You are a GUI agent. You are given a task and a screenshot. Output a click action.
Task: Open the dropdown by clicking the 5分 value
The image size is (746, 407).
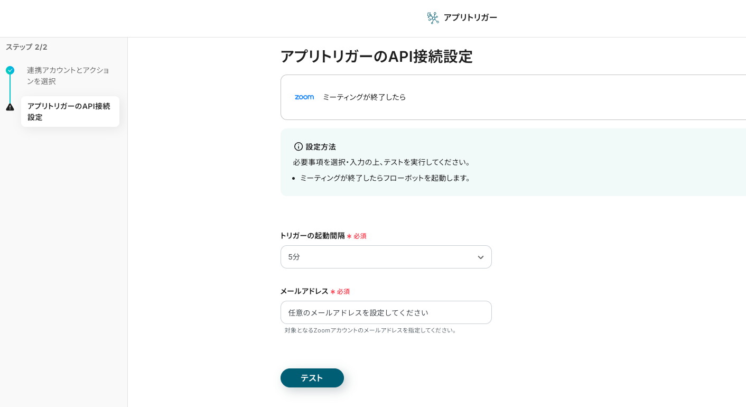point(294,257)
